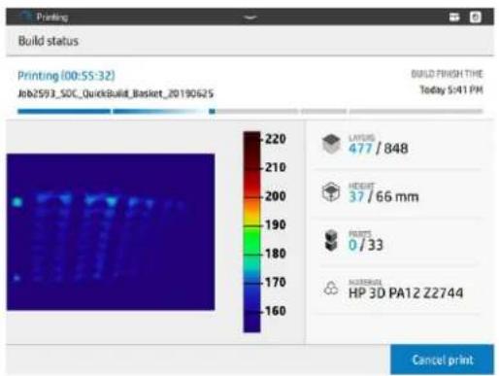499x376 pixels.
Task: Open the printer status icon in top bar
Action: (454, 17)
